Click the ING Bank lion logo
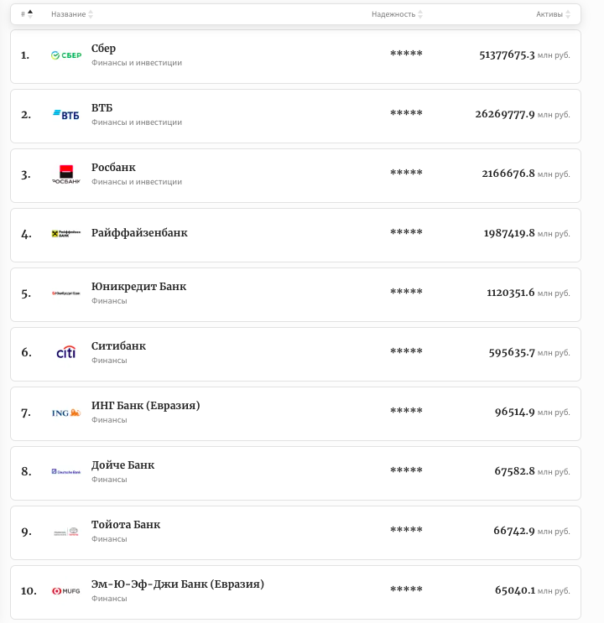This screenshot has height=623, width=604. coord(66,413)
